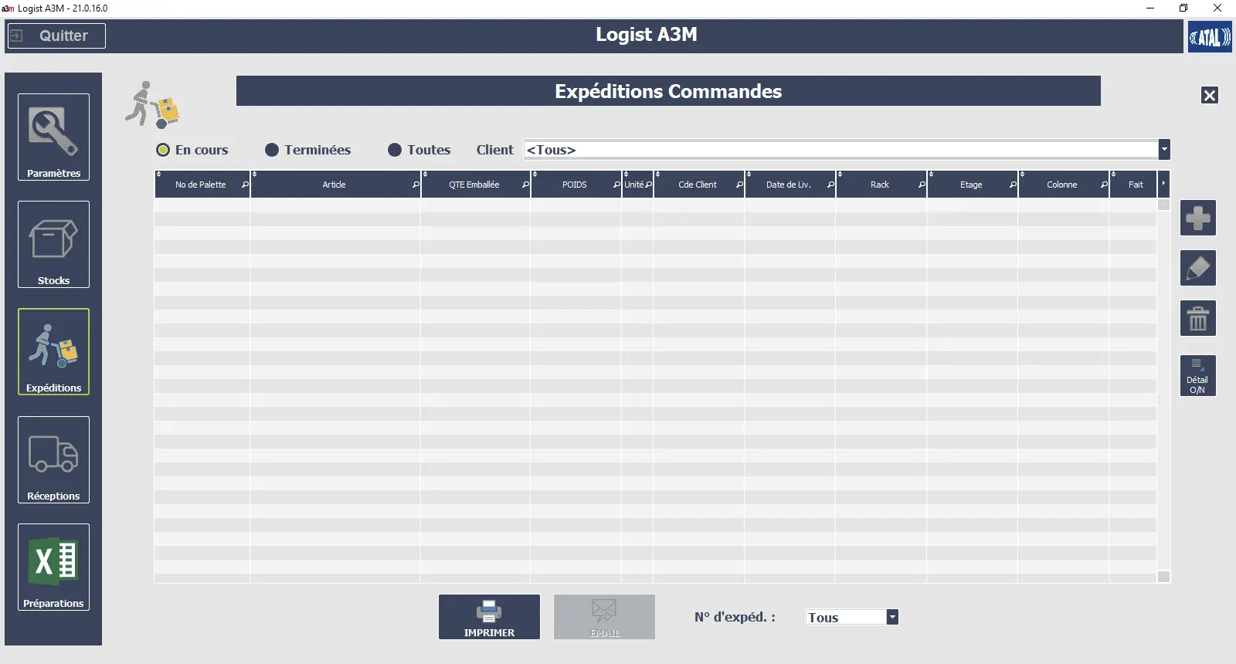The width and height of the screenshot is (1236, 664).
Task: Select the En cours radio button
Action: [x=163, y=150]
